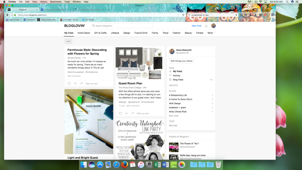302x170 pixels.
Task: Select the My Feed tab
Action: pos(69,33)
